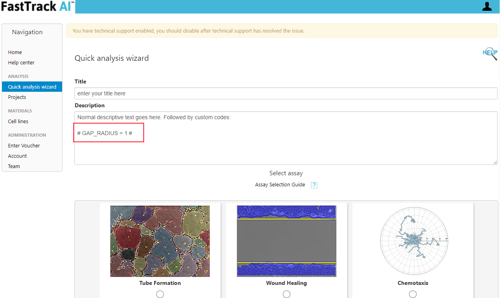Click the Quick analysis wizard heading
The image size is (500, 298).
111,58
